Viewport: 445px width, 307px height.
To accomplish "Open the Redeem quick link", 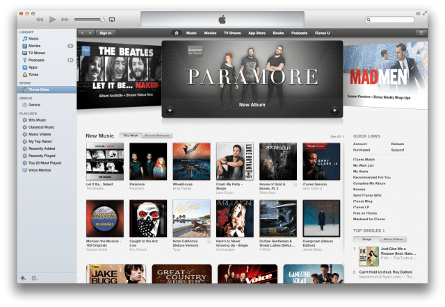I will [x=397, y=144].
